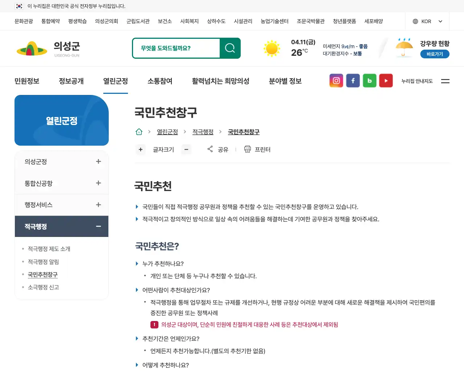
Task: Switch to the 소통참여 menu
Action: point(159,81)
